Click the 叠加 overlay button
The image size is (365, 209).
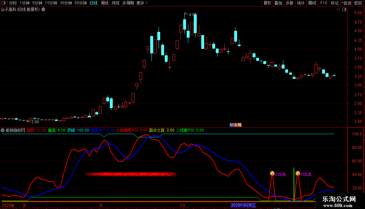(278, 3)
